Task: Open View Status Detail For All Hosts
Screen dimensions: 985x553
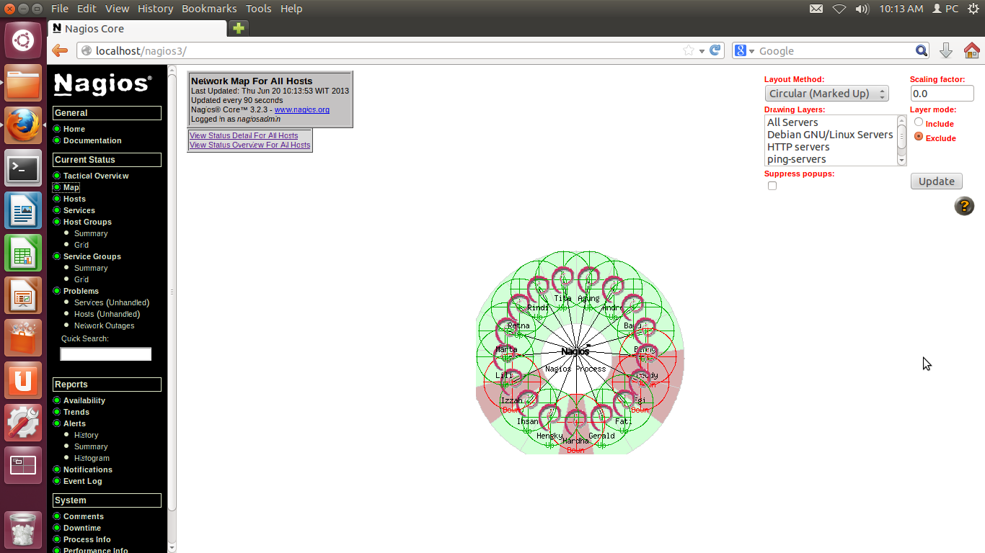Action: click(244, 135)
